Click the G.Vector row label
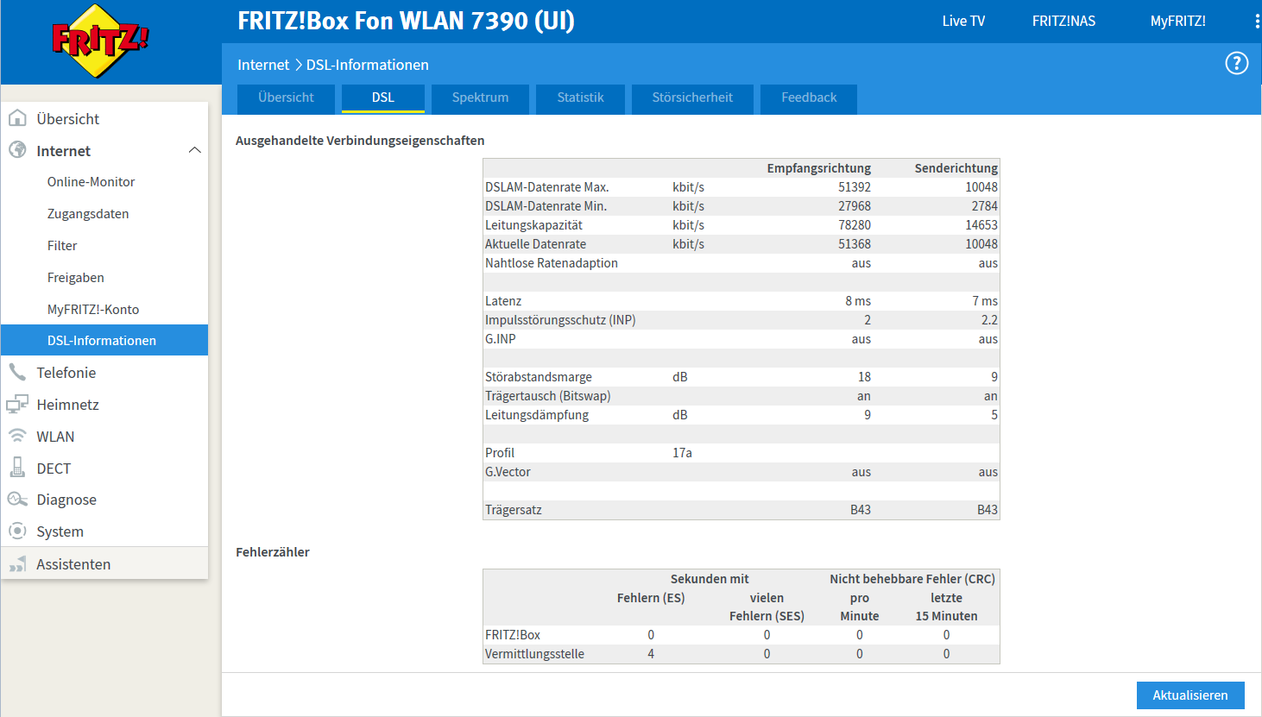 click(x=508, y=472)
